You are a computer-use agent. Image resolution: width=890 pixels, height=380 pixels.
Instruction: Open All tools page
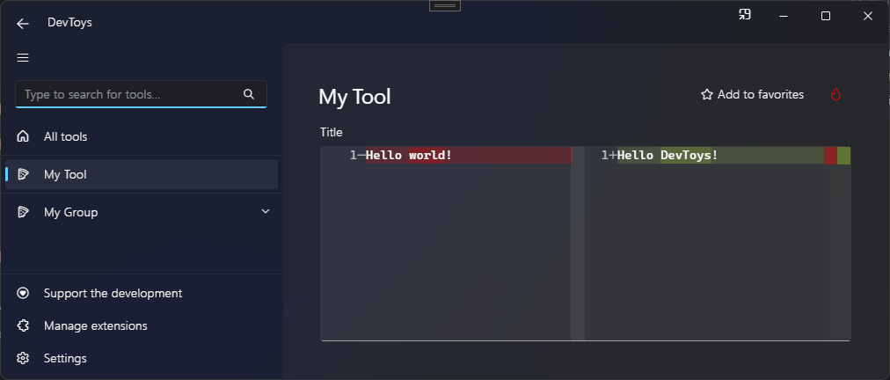tap(142, 136)
